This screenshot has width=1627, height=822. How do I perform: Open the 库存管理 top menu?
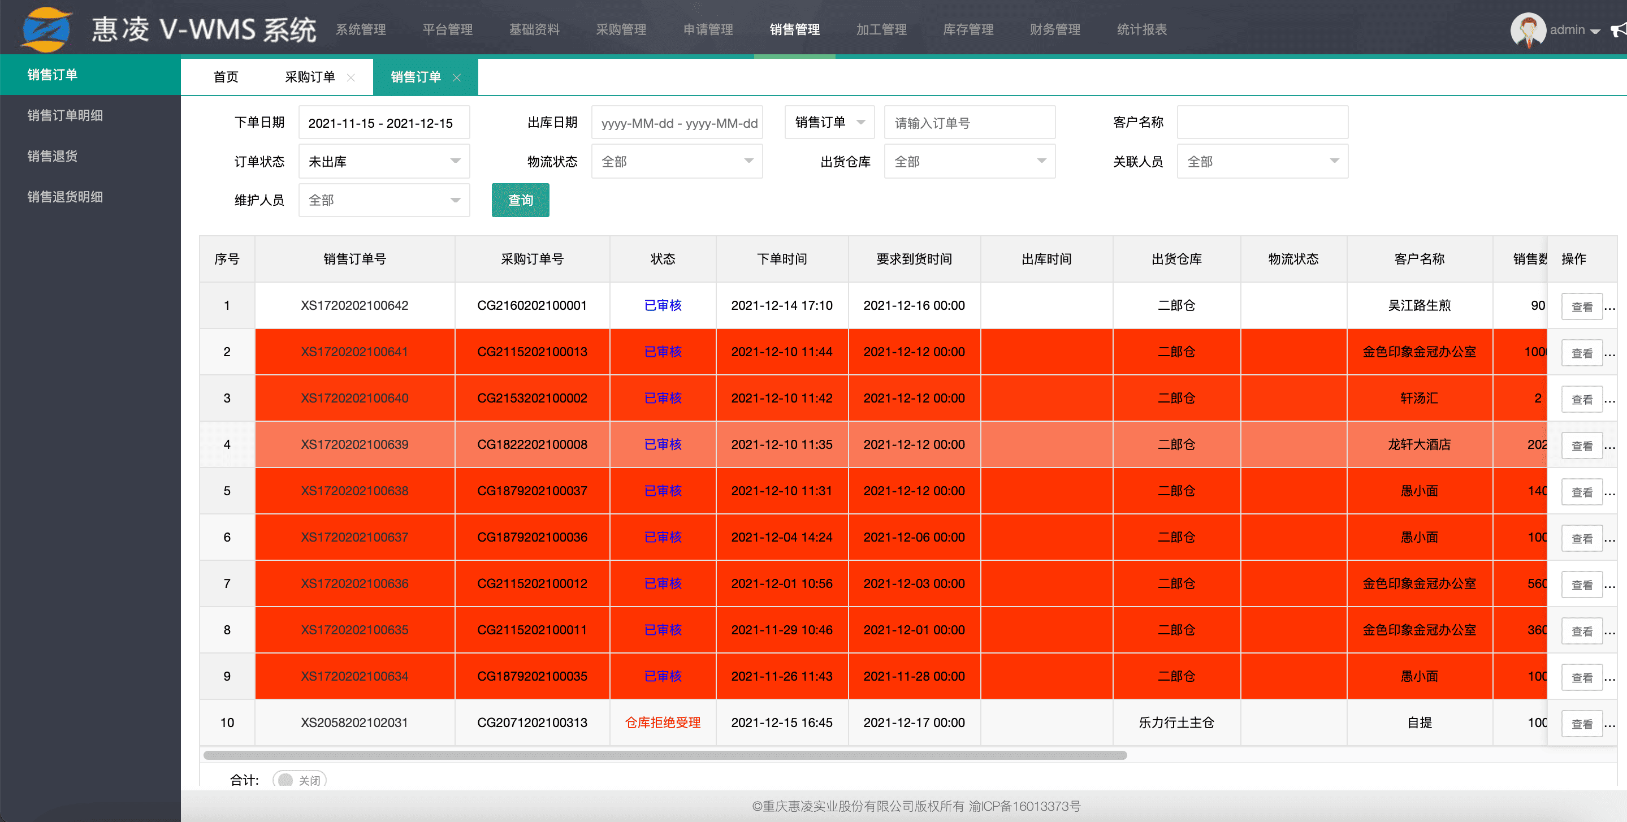click(x=968, y=29)
